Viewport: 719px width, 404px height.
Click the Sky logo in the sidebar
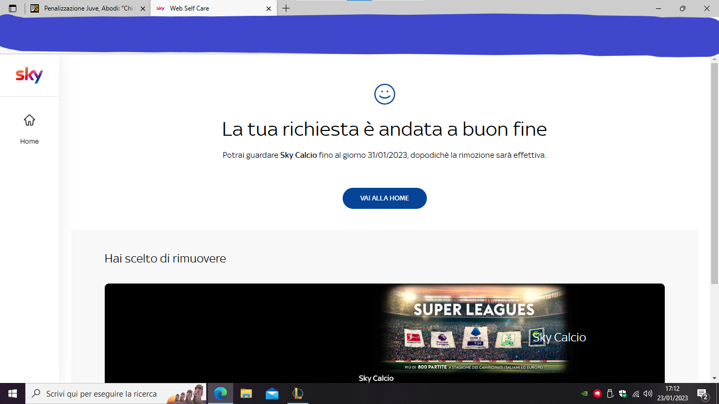point(29,75)
